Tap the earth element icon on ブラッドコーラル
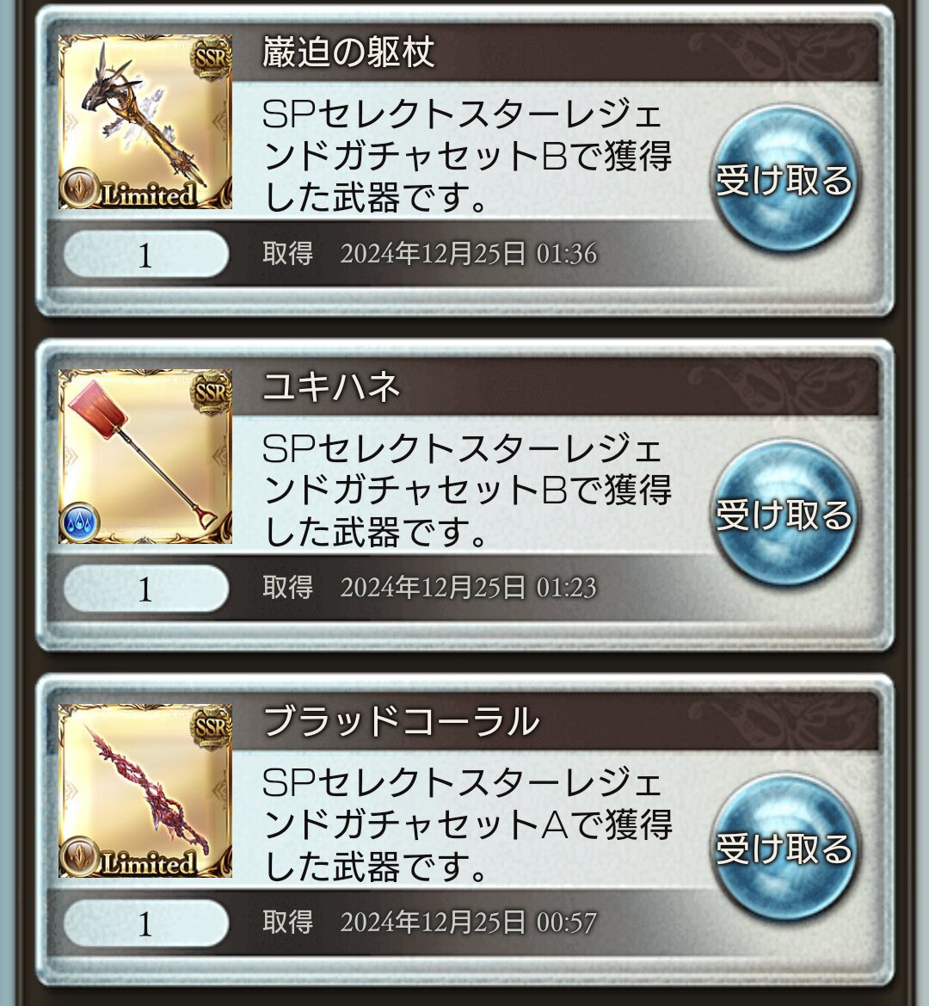Image resolution: width=929 pixels, height=1006 pixels. point(79,856)
